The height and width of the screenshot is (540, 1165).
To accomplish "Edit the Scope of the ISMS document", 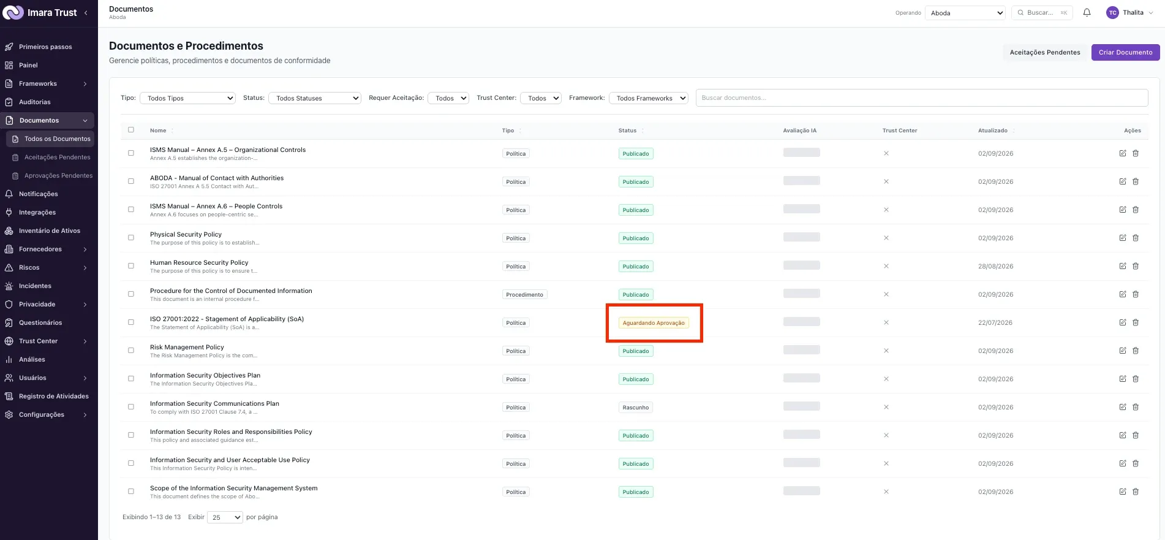I will pos(1123,492).
